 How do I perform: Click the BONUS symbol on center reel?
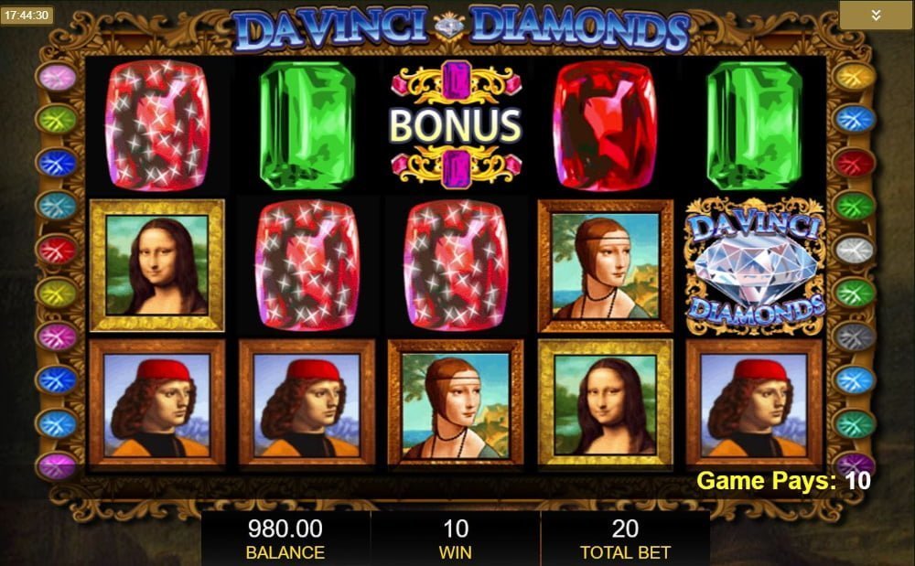[x=455, y=124]
